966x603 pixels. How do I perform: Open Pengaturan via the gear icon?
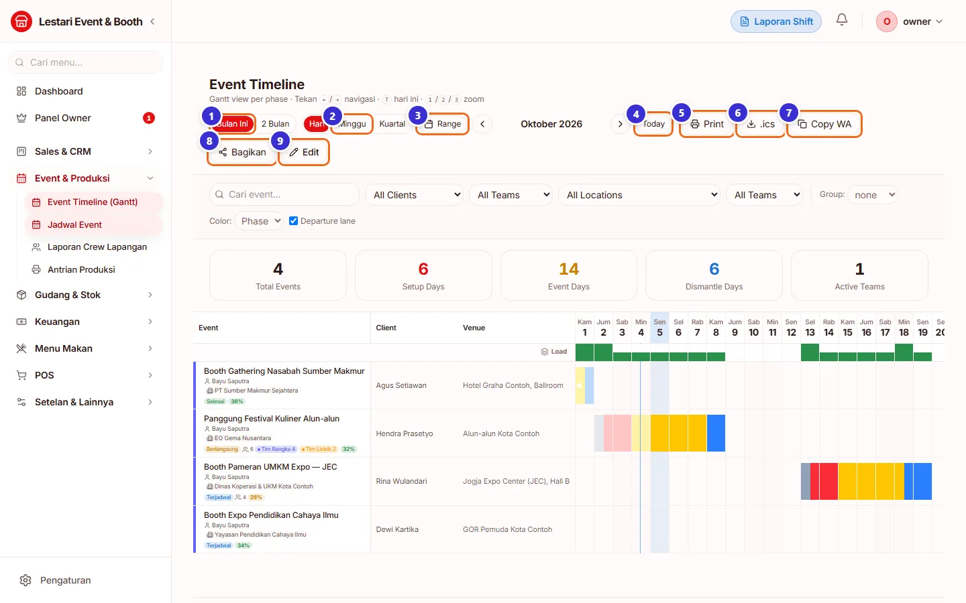click(25, 580)
